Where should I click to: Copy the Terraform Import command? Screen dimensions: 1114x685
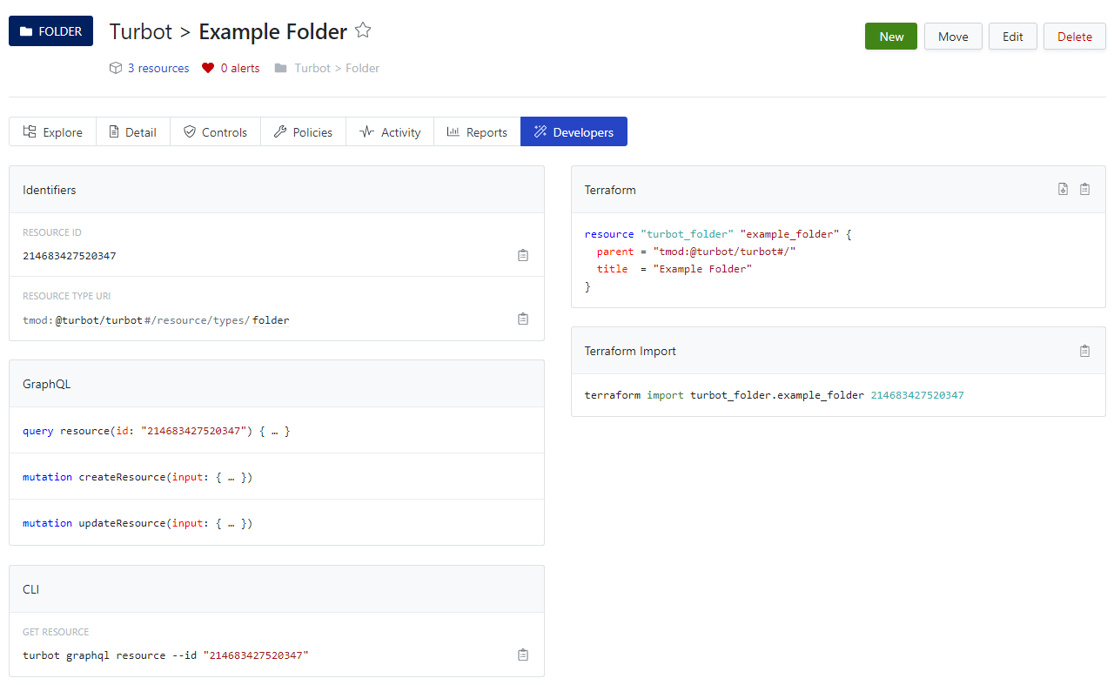pos(1084,350)
